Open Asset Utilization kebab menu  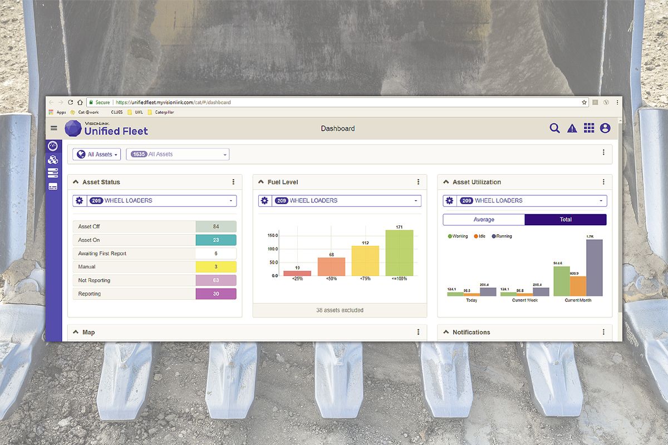click(x=603, y=182)
